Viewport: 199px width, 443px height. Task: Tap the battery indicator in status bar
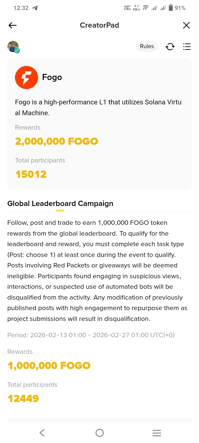(171, 8)
